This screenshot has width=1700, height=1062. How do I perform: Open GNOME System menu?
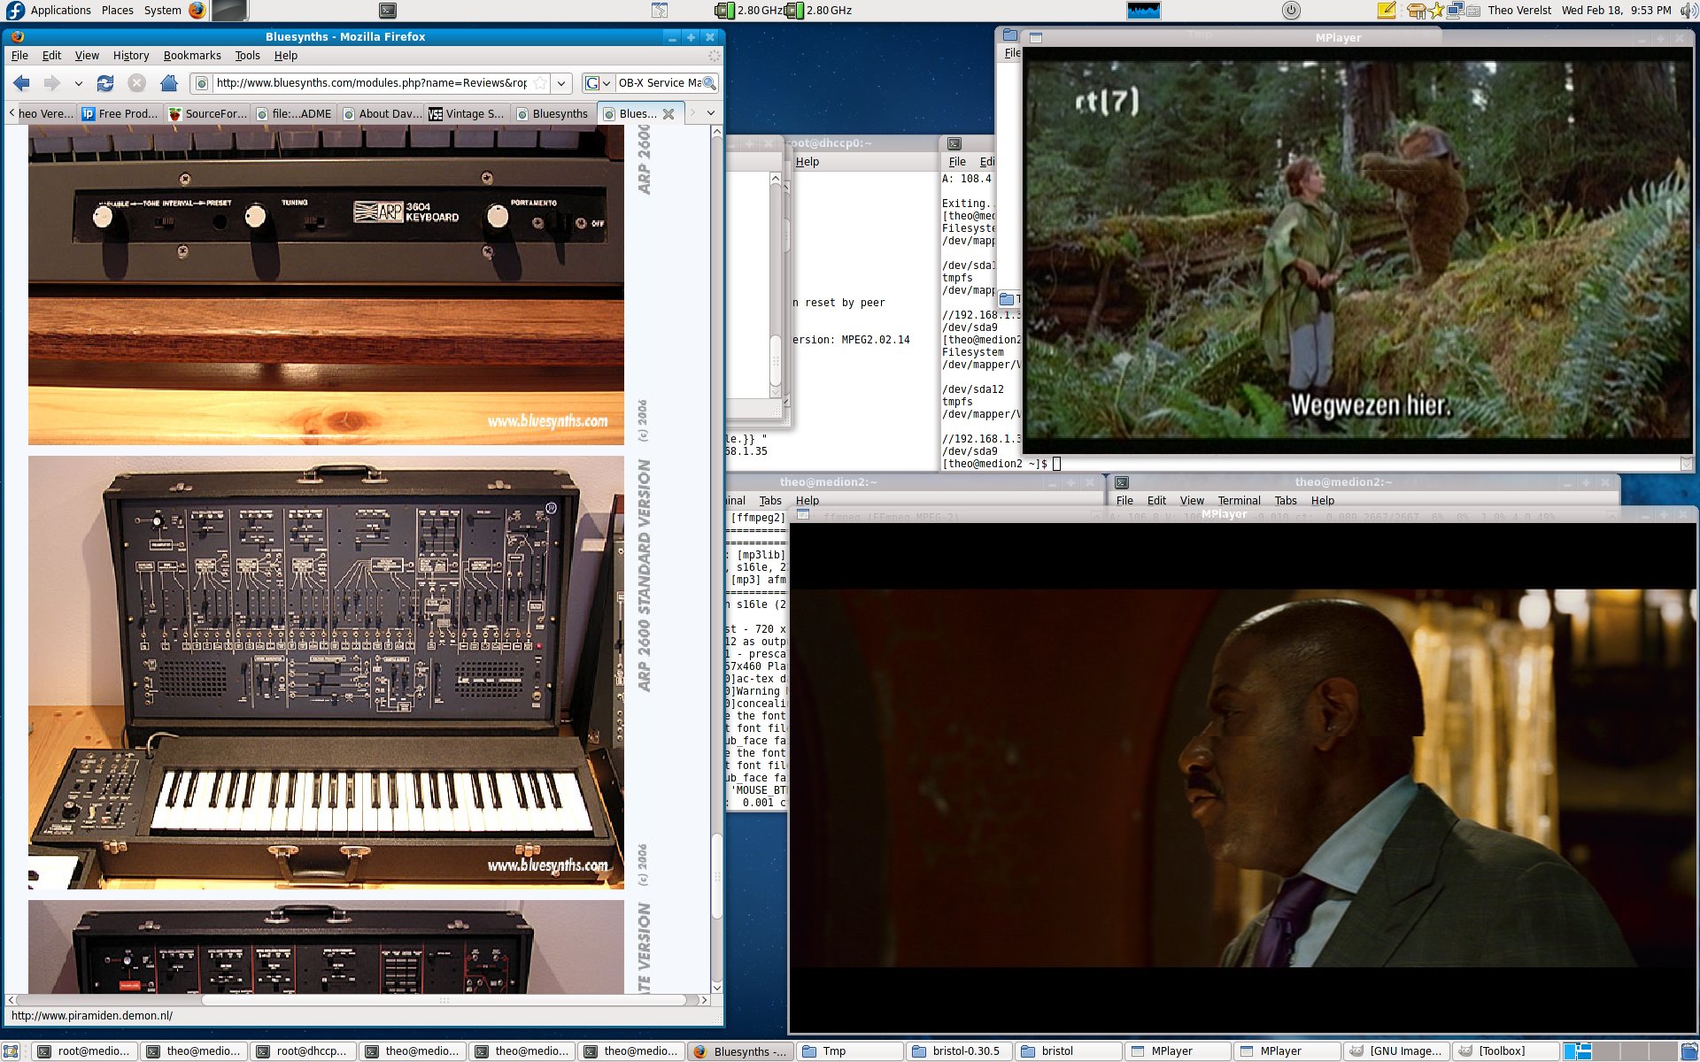click(x=162, y=11)
